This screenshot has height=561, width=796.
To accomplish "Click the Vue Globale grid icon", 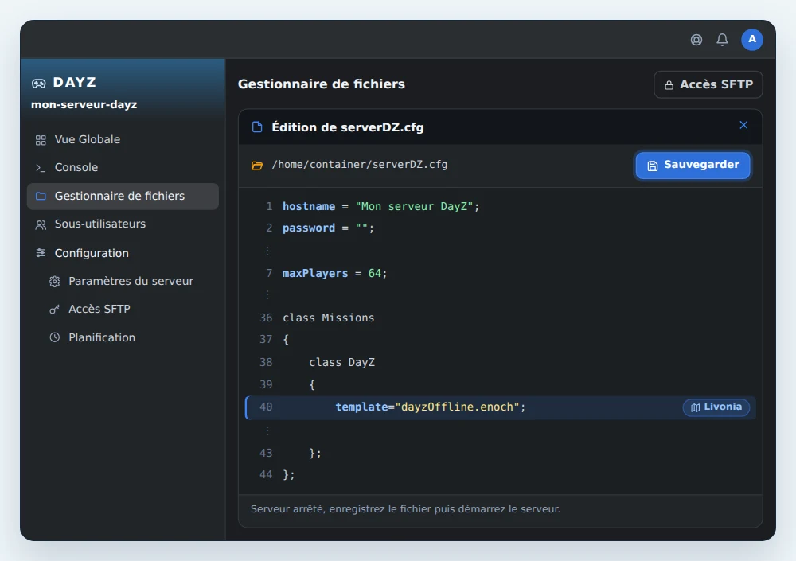I will pyautogui.click(x=41, y=140).
